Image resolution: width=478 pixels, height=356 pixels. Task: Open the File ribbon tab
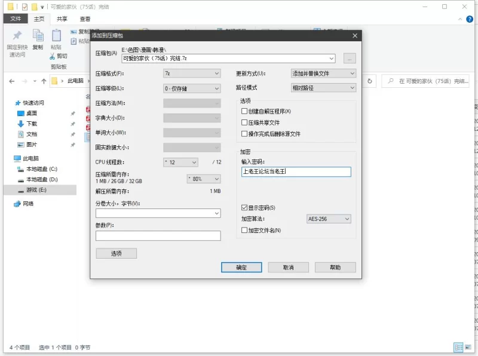pyautogui.click(x=16, y=19)
